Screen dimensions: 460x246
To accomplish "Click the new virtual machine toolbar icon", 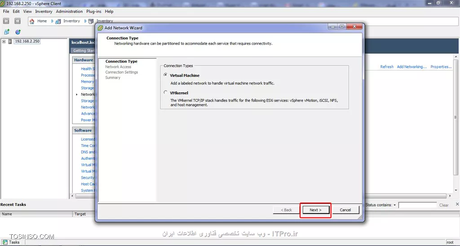I will tap(7, 32).
